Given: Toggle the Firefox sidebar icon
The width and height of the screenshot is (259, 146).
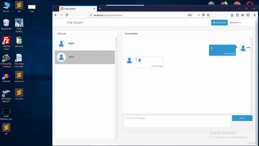Looking at the screenshot, I should [x=248, y=15].
